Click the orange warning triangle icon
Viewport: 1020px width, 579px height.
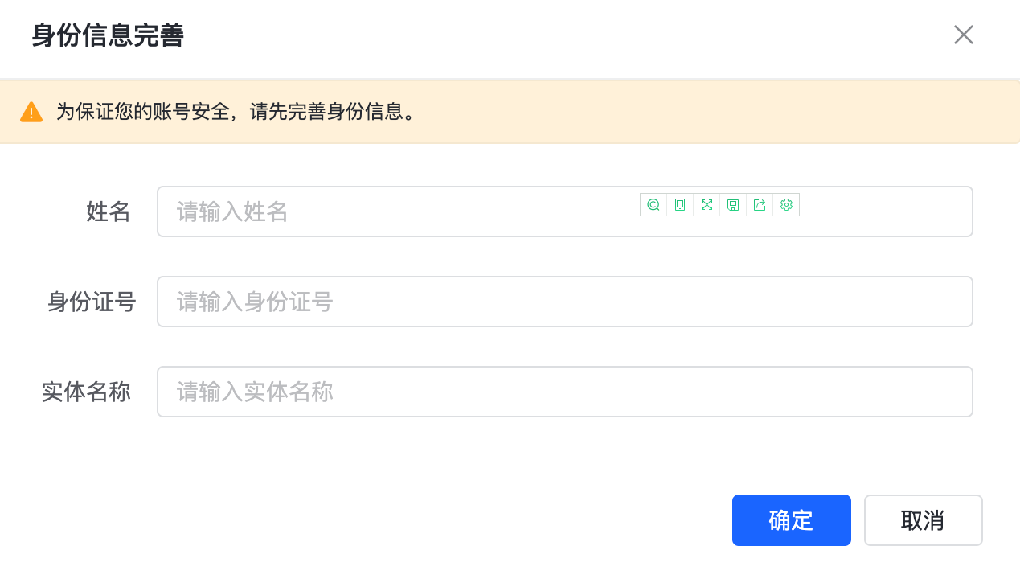(31, 112)
